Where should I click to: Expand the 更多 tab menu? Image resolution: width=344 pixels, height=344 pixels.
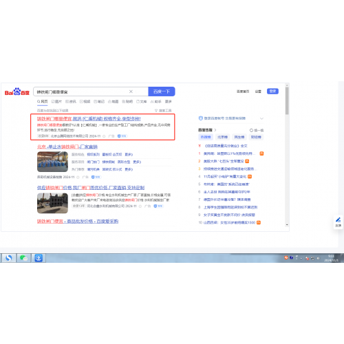coord(168,101)
